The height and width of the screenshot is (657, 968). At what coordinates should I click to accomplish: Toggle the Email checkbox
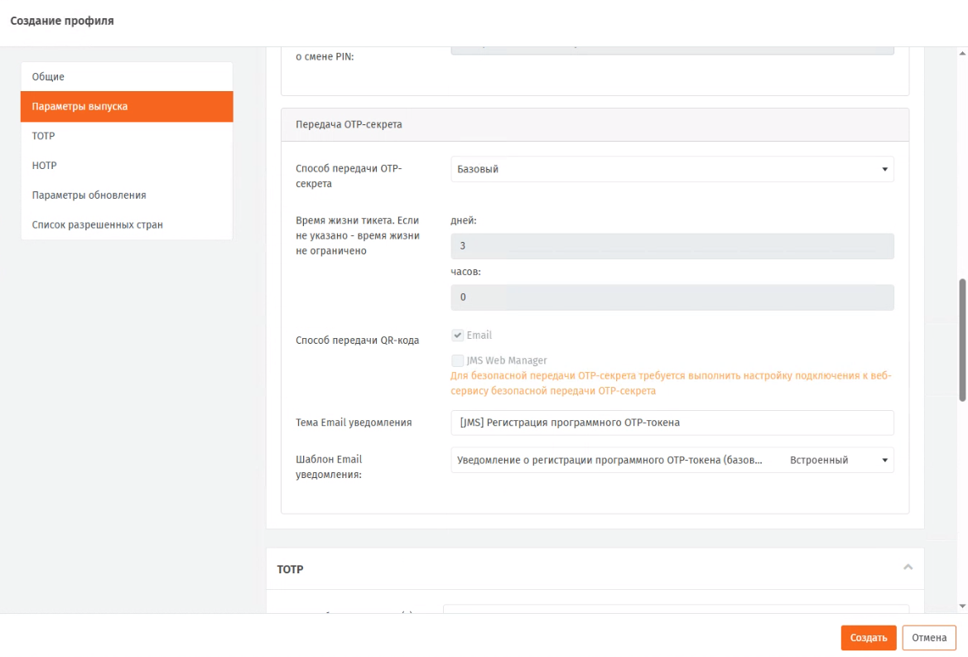[x=458, y=336]
